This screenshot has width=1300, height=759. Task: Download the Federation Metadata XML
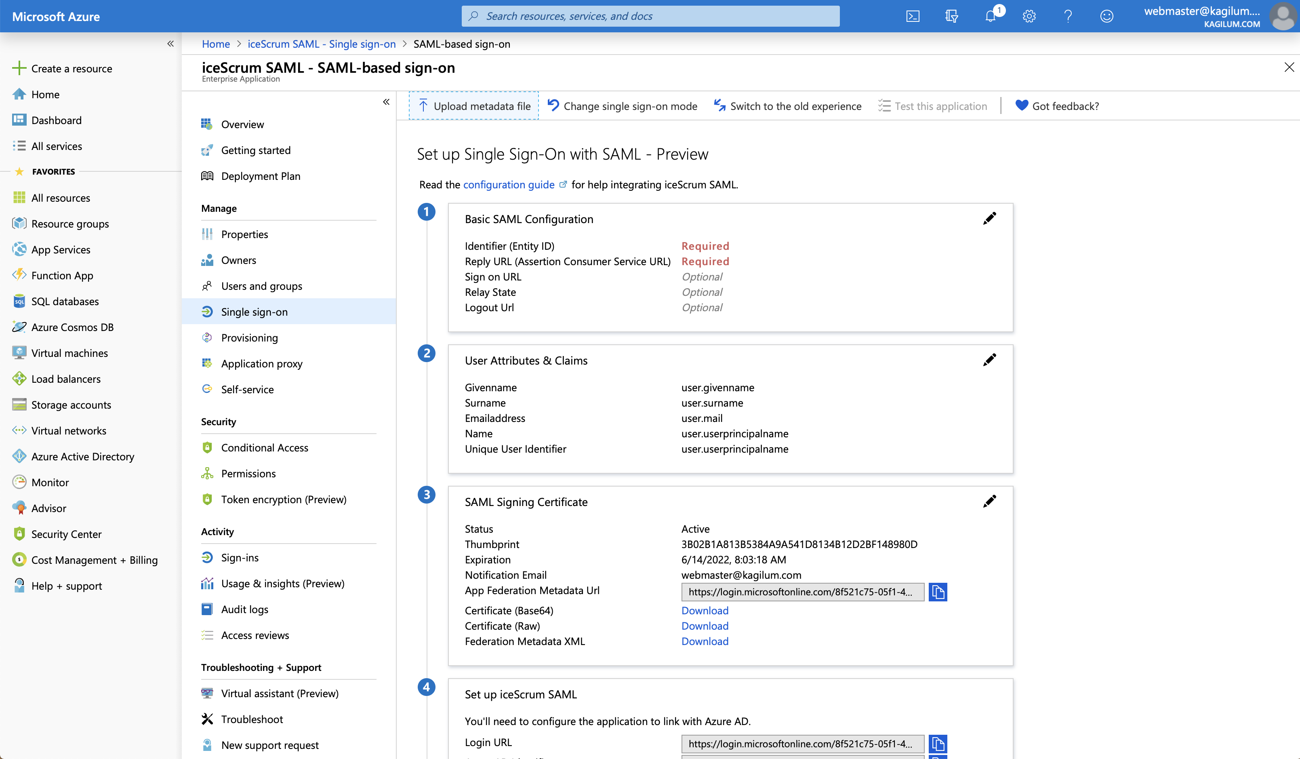click(x=705, y=641)
